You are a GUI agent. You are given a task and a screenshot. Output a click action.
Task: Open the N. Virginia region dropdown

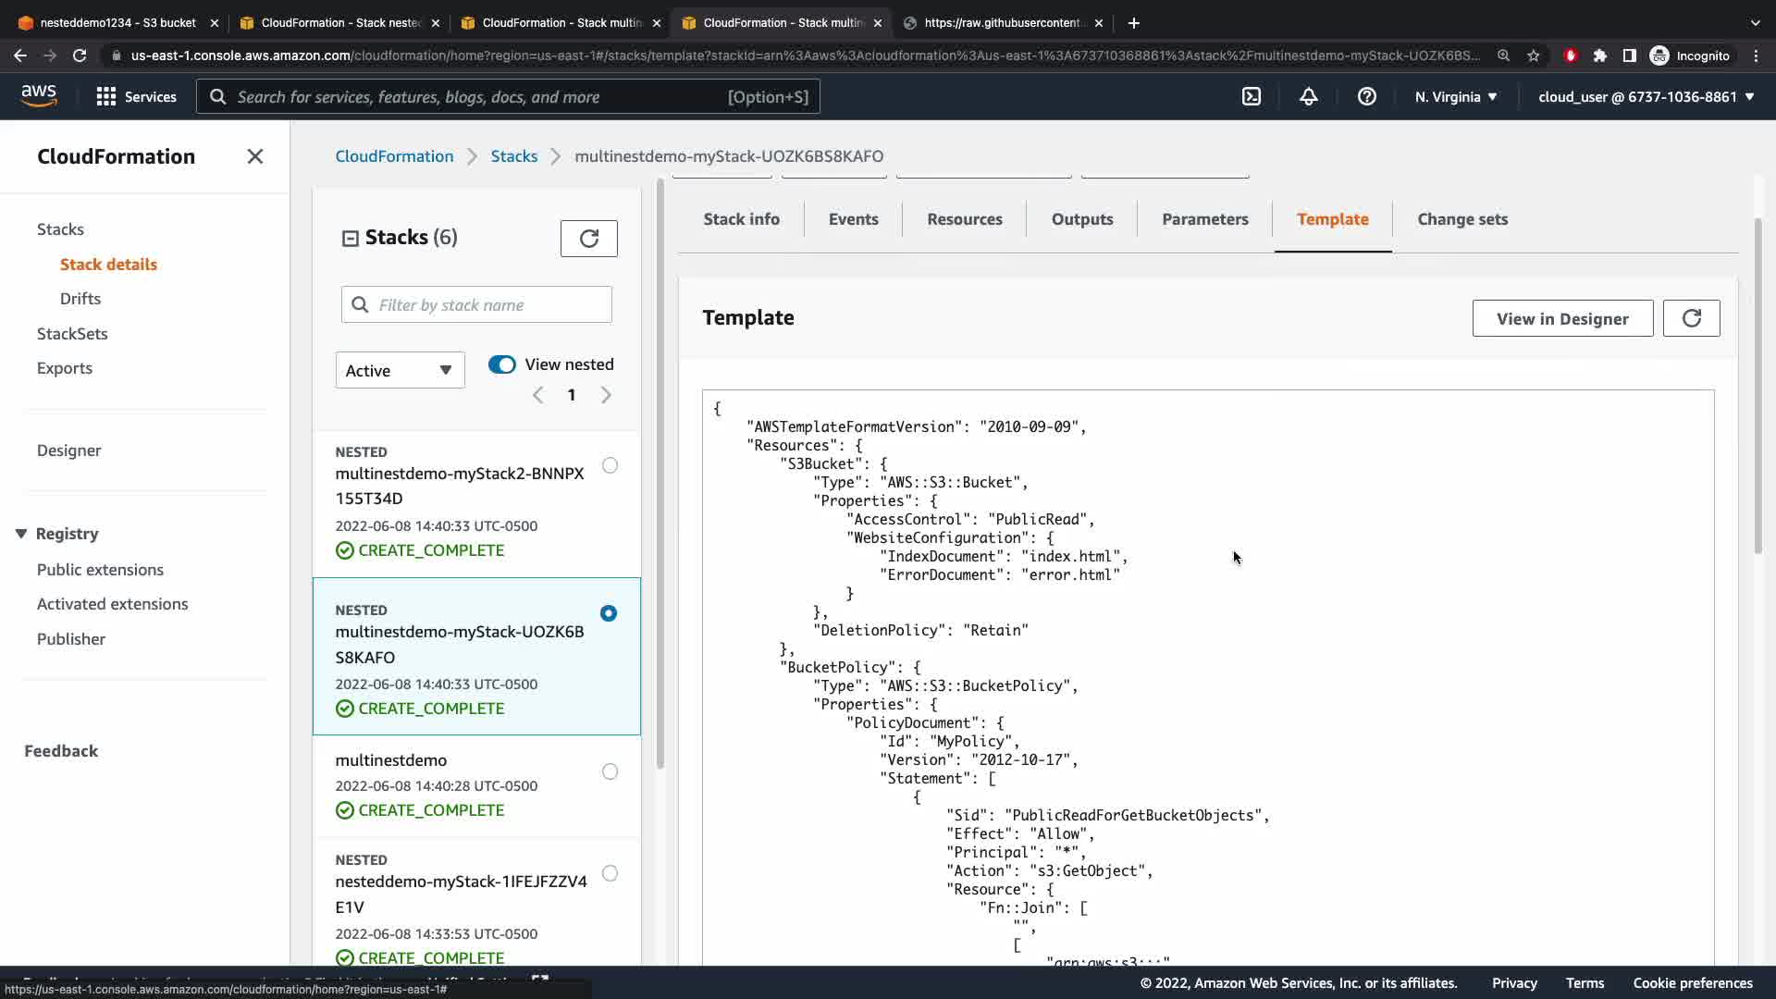click(x=1455, y=96)
